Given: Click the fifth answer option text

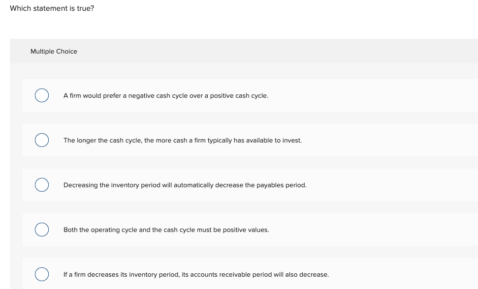Looking at the screenshot, I should 196,274.
